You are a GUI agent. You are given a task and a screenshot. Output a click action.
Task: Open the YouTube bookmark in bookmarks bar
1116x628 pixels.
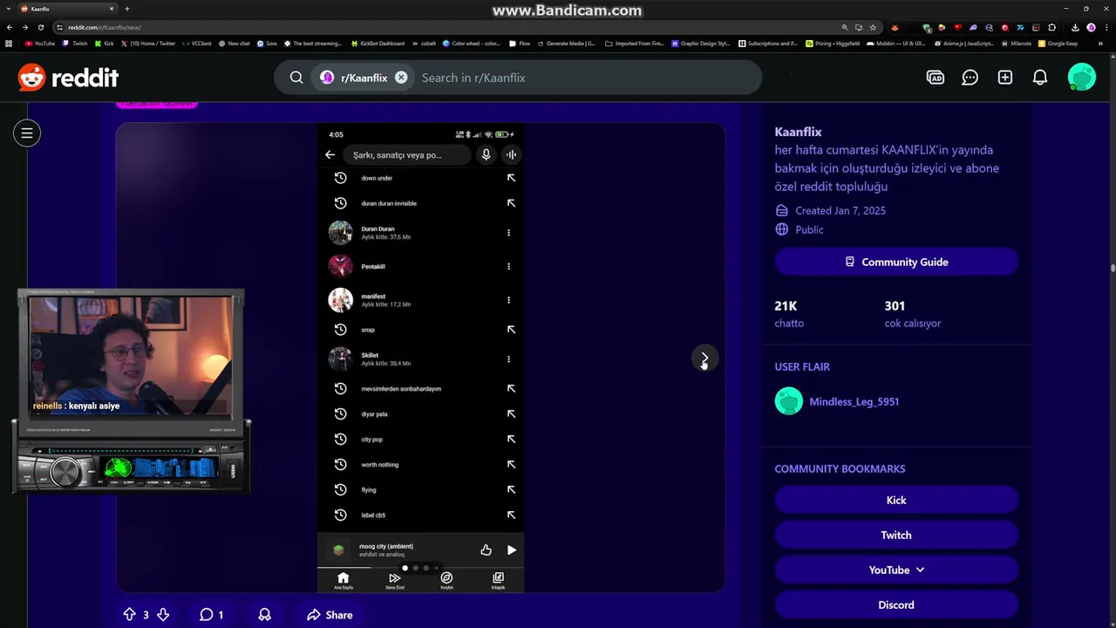tap(40, 44)
